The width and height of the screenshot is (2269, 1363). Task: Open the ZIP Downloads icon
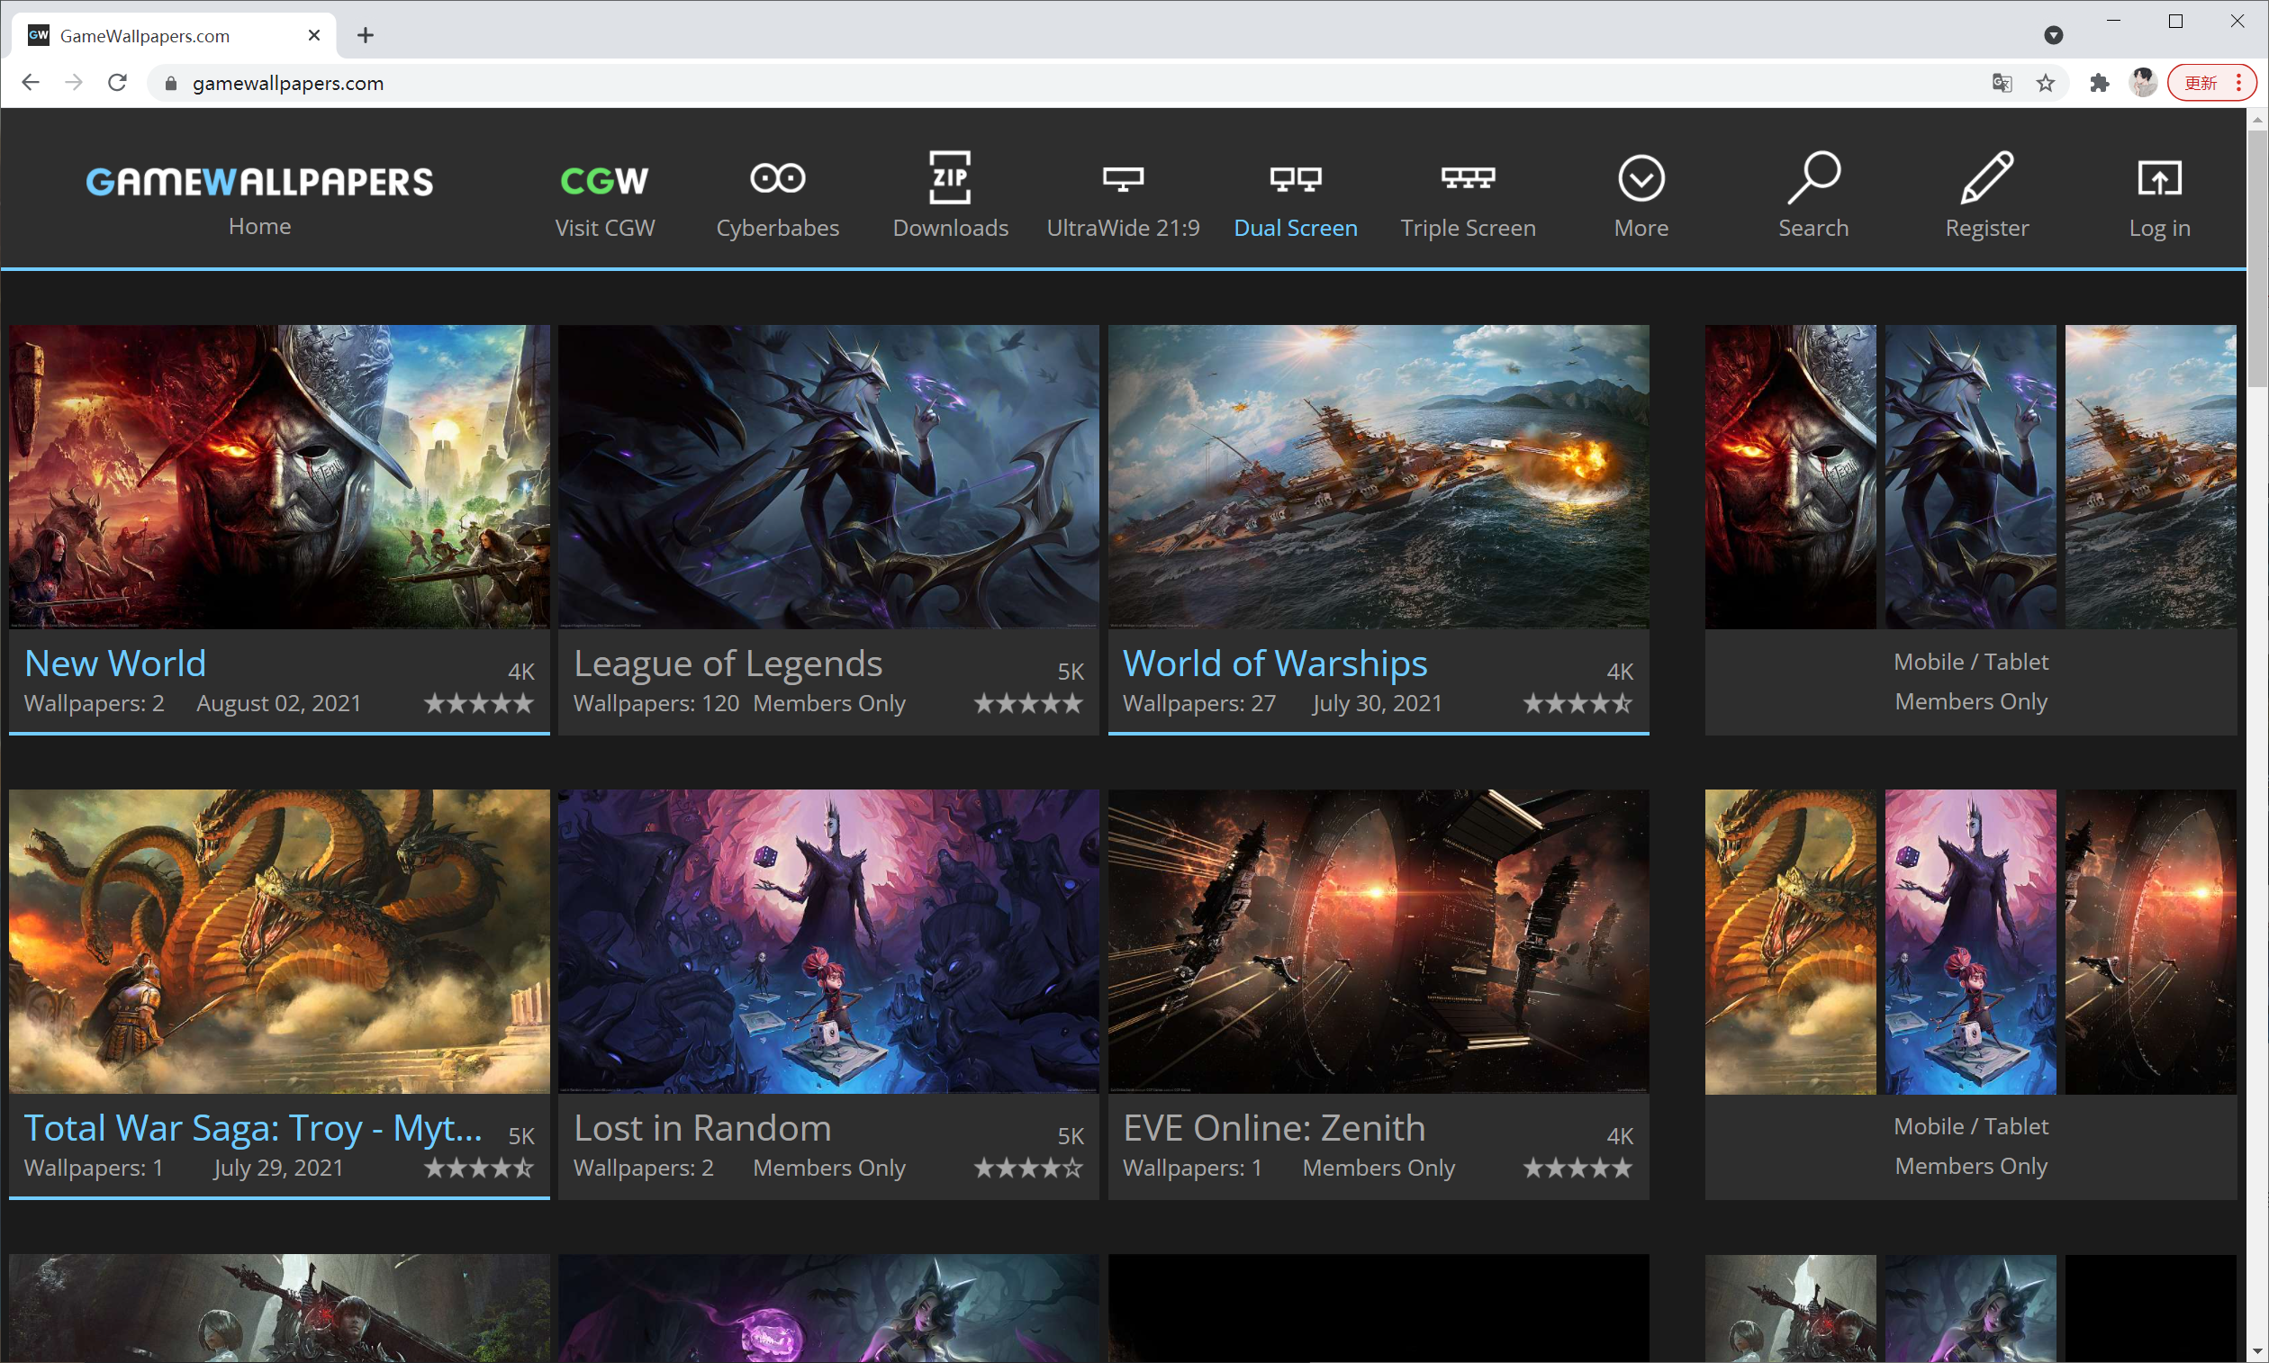[x=950, y=177]
